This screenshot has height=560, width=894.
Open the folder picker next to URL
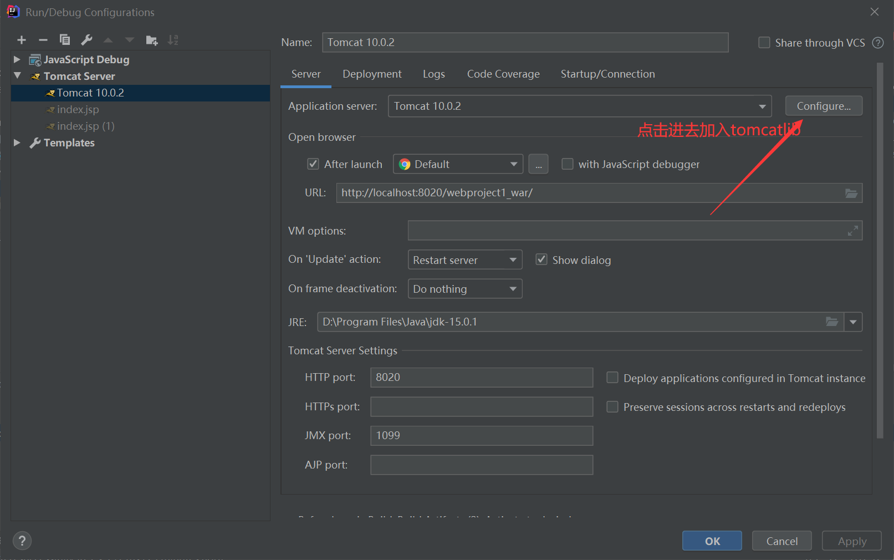coord(851,192)
